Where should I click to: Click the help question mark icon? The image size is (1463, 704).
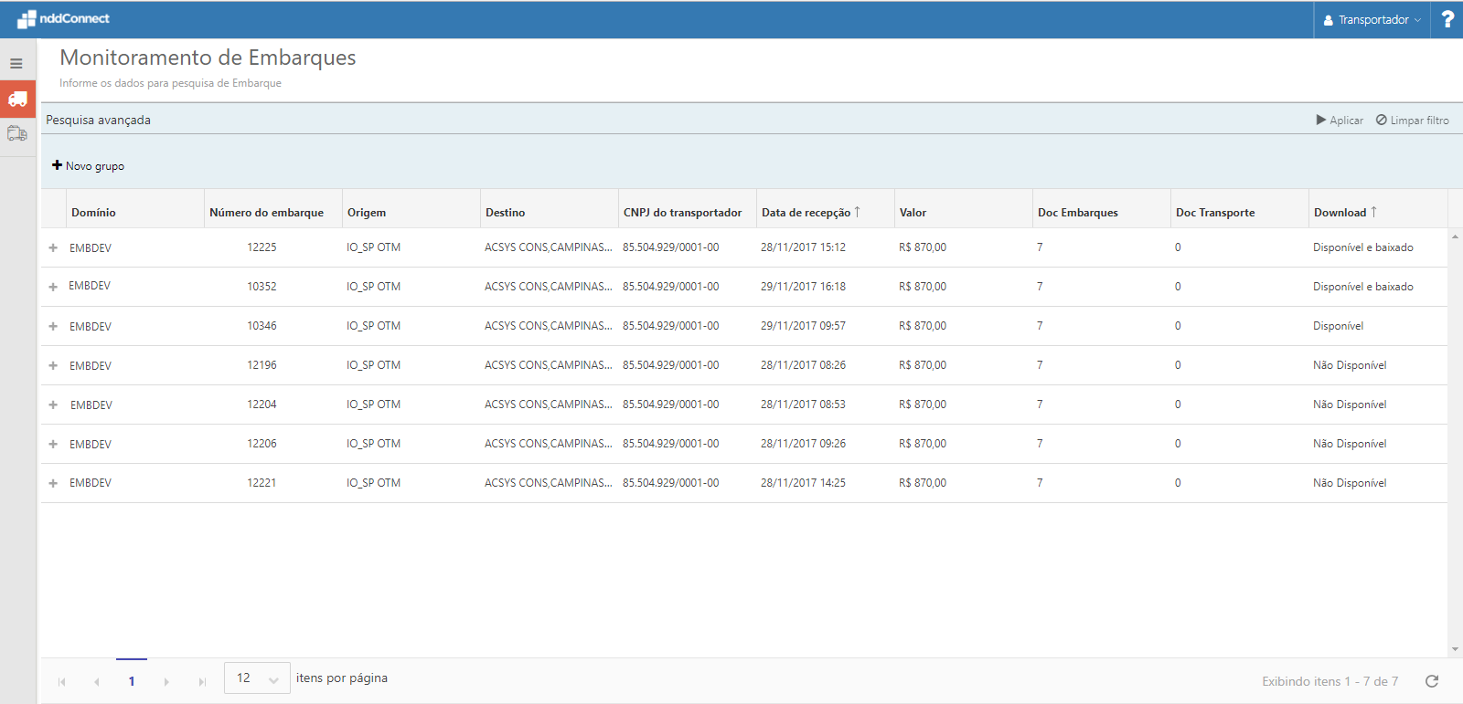coord(1447,19)
